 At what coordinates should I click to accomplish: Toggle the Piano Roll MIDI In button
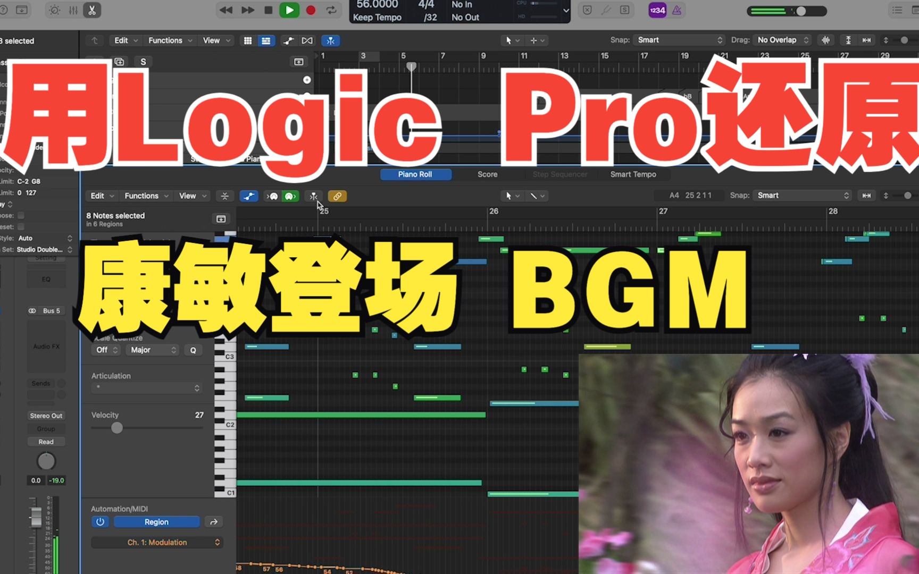(x=272, y=196)
